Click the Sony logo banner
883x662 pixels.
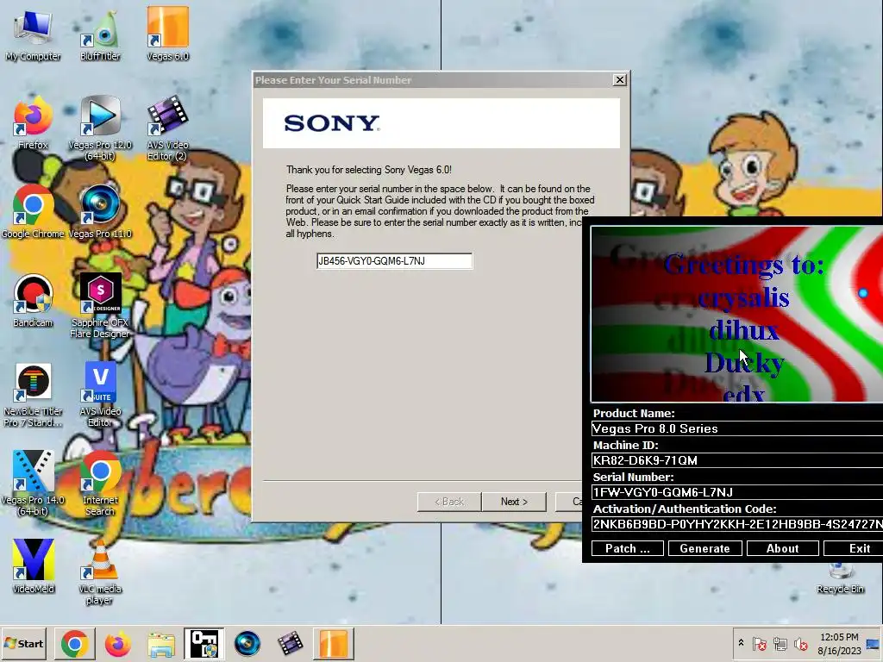[x=441, y=123]
